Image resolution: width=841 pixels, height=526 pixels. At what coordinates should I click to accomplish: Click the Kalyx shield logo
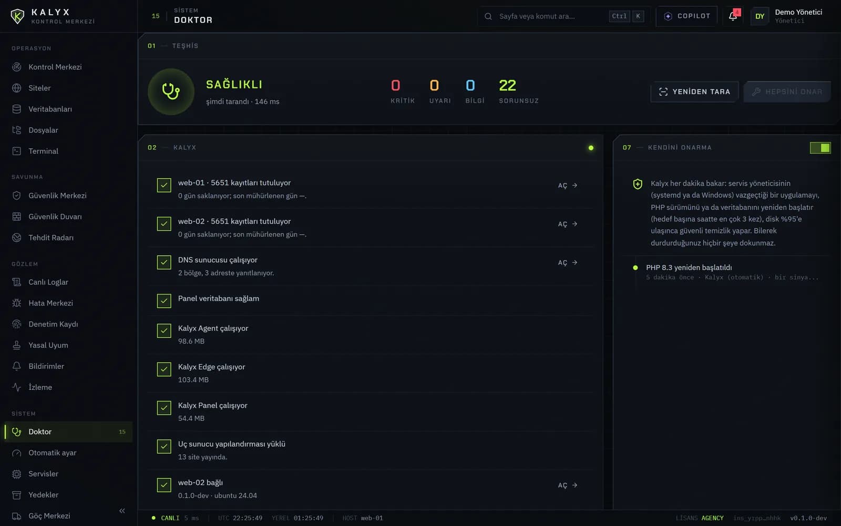17,16
